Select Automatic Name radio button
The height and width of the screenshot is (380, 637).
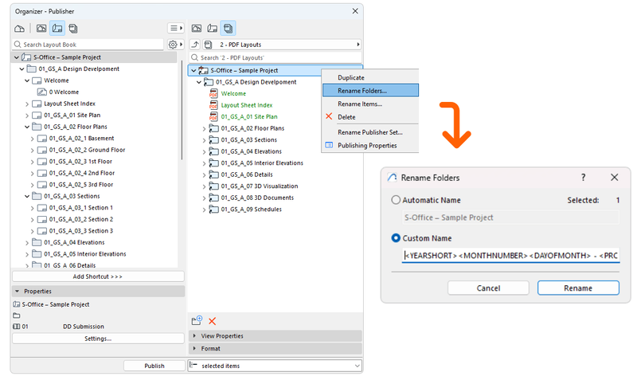pos(395,200)
